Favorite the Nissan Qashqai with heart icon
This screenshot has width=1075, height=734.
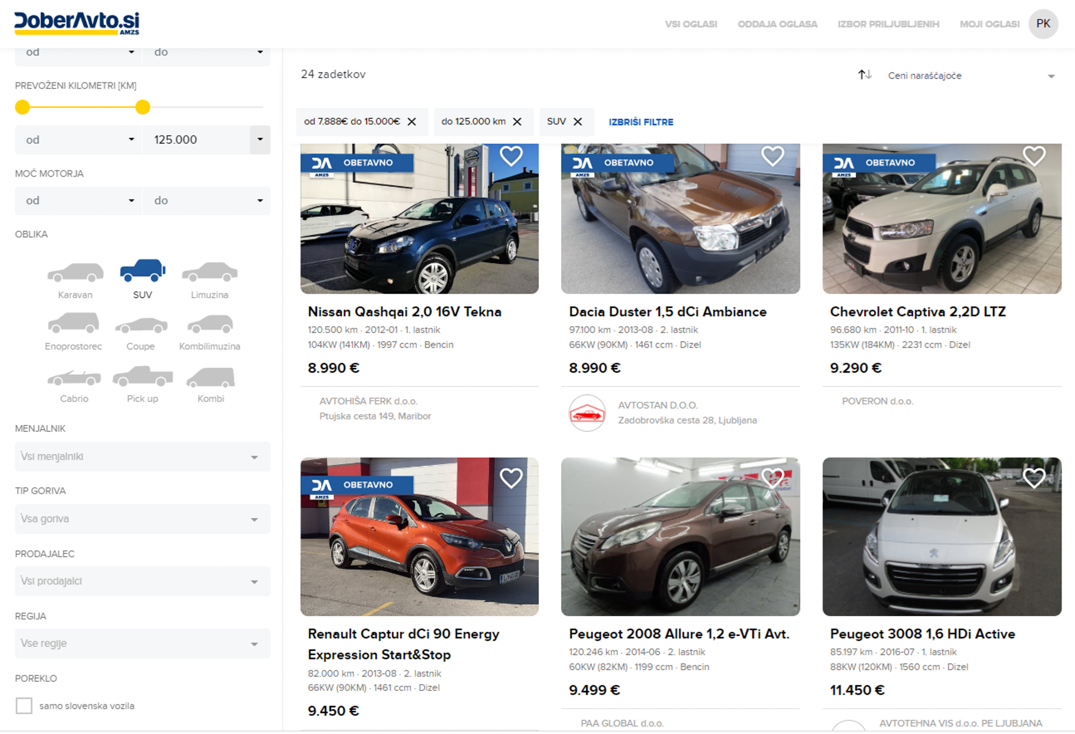[511, 156]
